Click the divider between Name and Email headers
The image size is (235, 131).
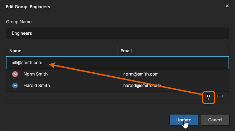pos(117,51)
